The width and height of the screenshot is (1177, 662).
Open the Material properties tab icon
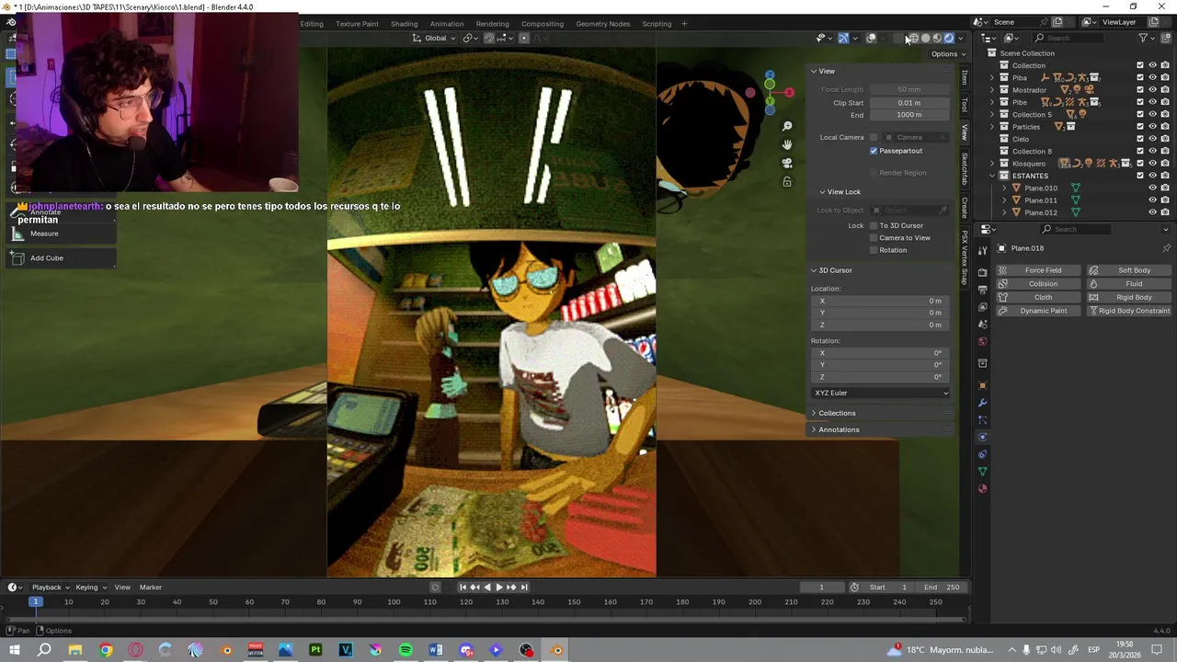click(982, 488)
